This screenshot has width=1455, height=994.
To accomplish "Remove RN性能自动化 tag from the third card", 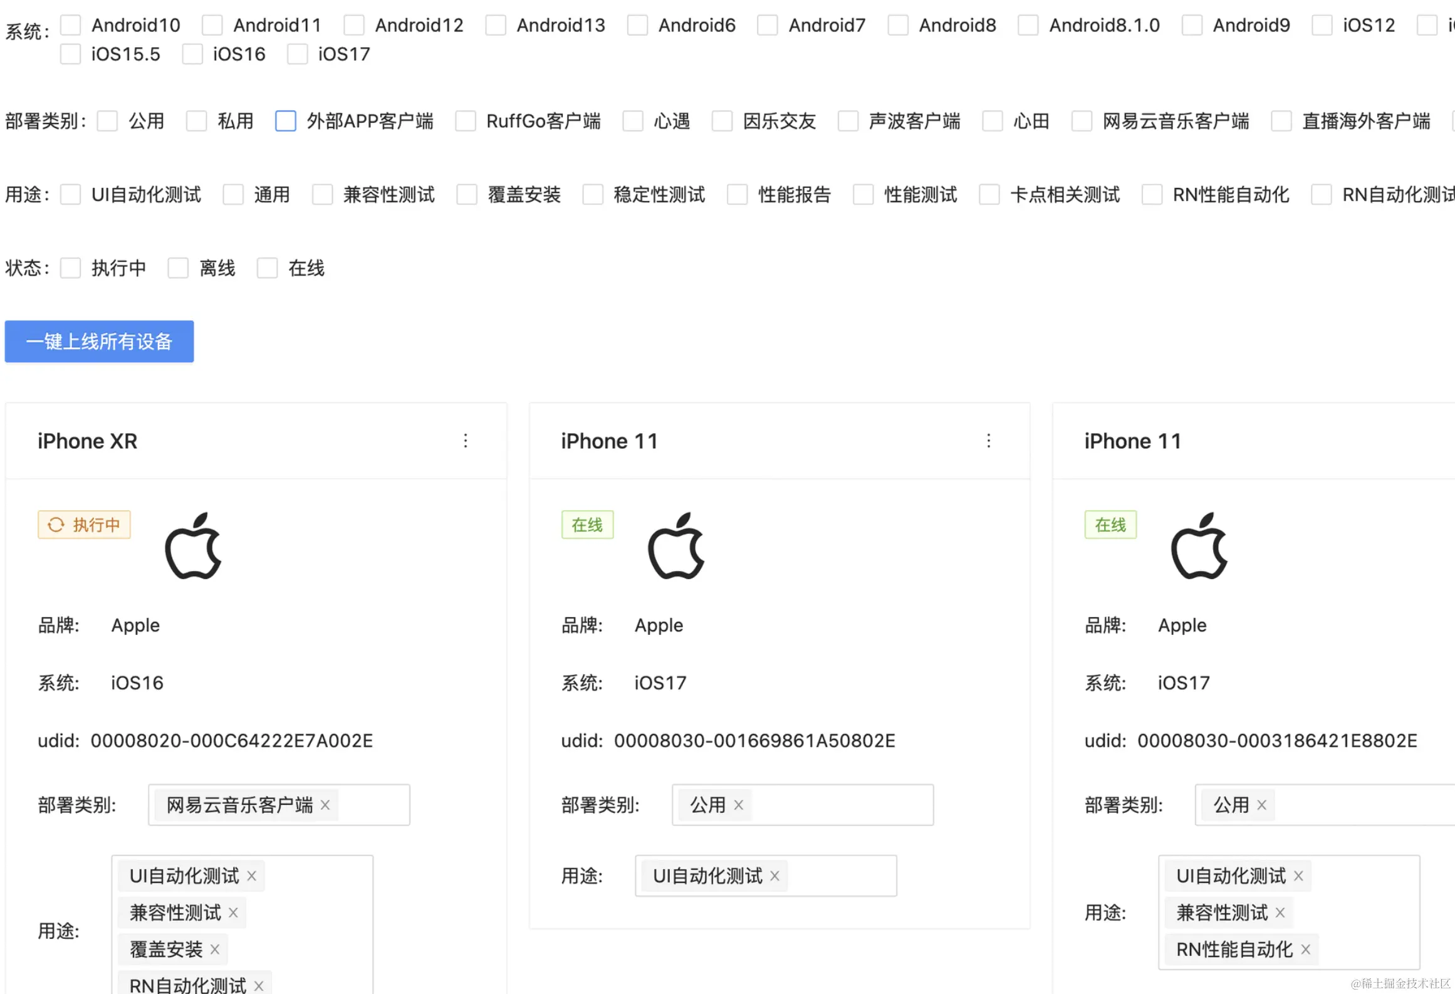I will (x=1306, y=950).
